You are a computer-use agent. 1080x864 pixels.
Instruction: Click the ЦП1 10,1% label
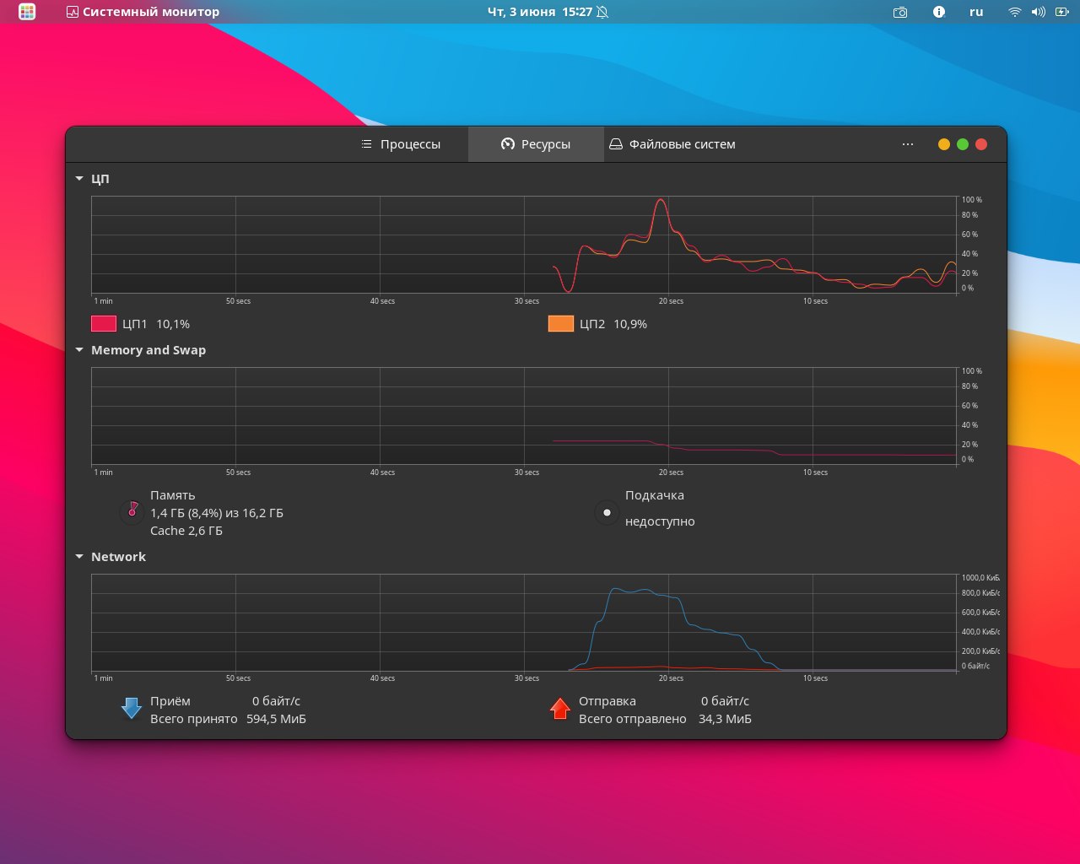(x=156, y=324)
